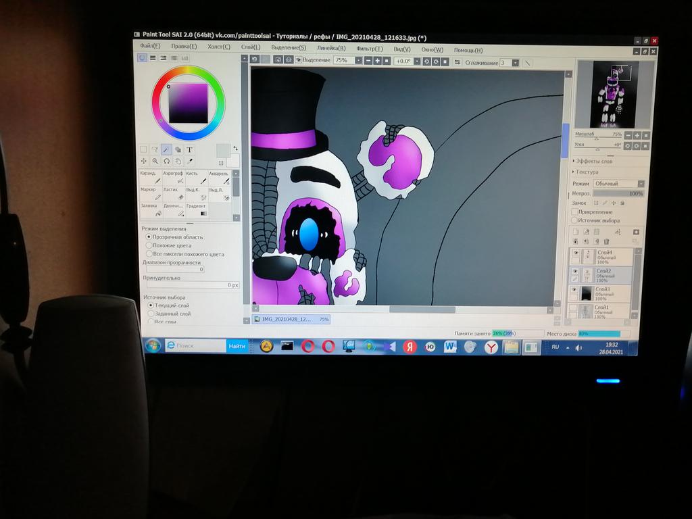The height and width of the screenshot is (519, 692).
Task: Select the rotate view tool
Action: (166, 161)
